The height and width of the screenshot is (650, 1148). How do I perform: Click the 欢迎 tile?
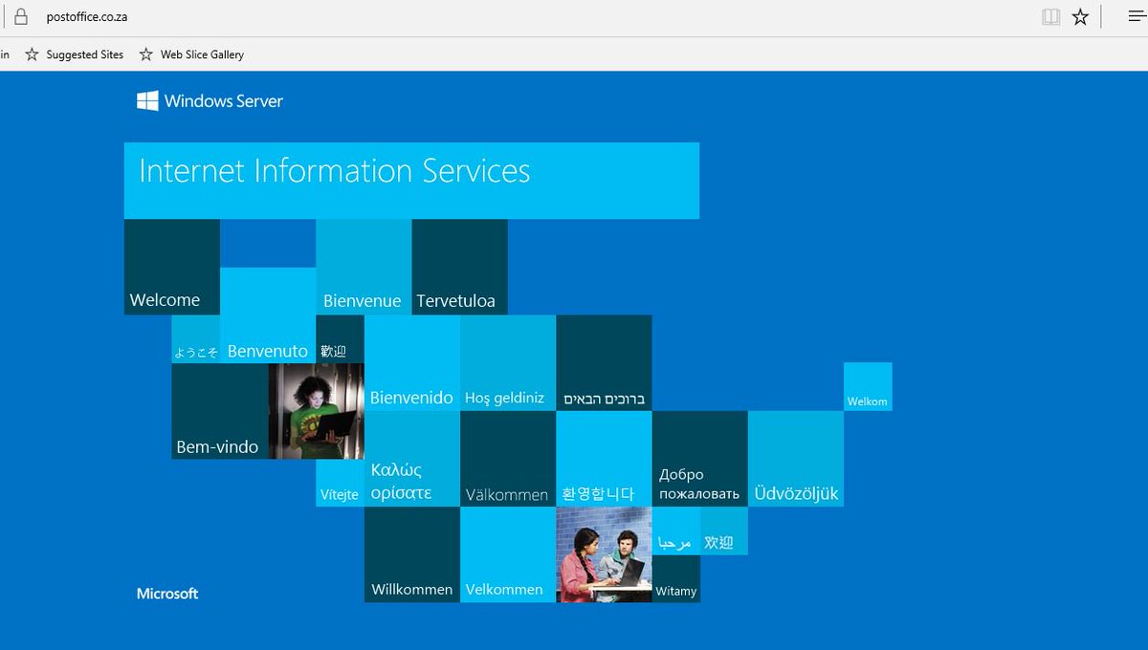724,531
